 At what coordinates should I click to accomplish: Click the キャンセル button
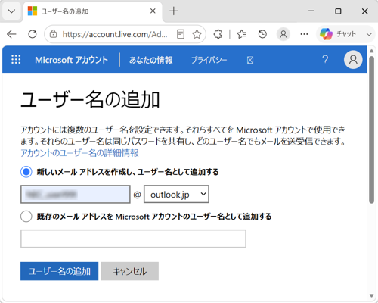click(x=130, y=271)
